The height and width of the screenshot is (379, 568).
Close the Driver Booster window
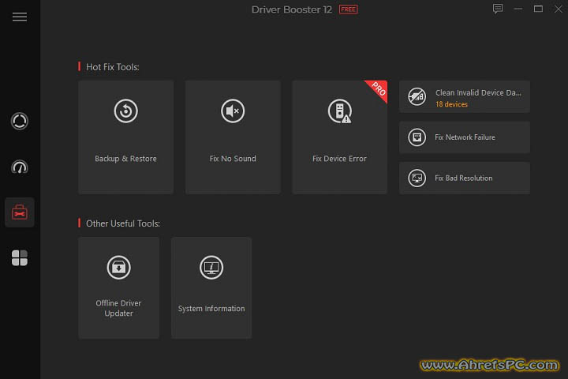pyautogui.click(x=559, y=9)
